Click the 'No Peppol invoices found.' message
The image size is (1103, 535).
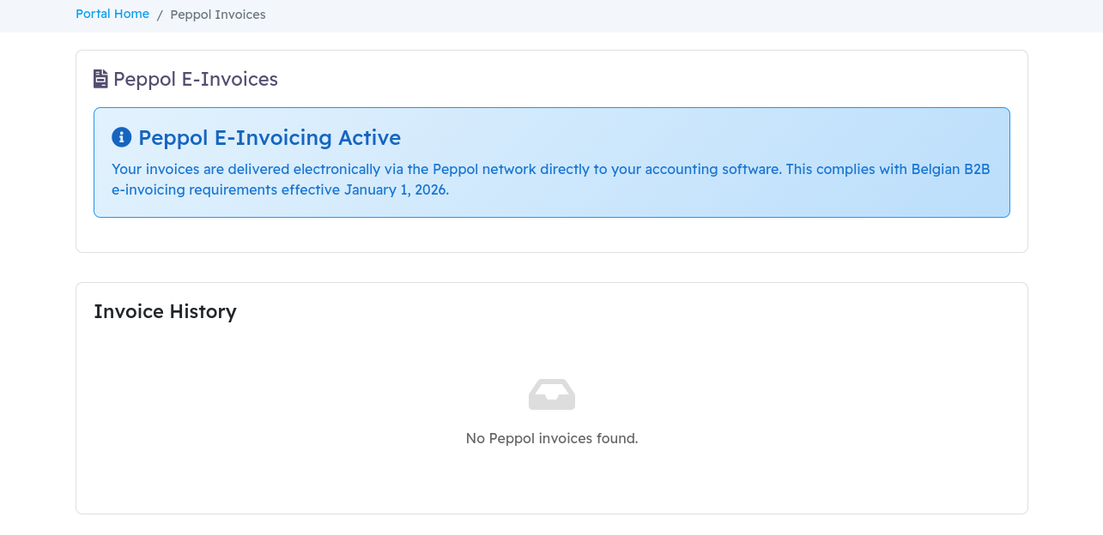pyautogui.click(x=551, y=438)
